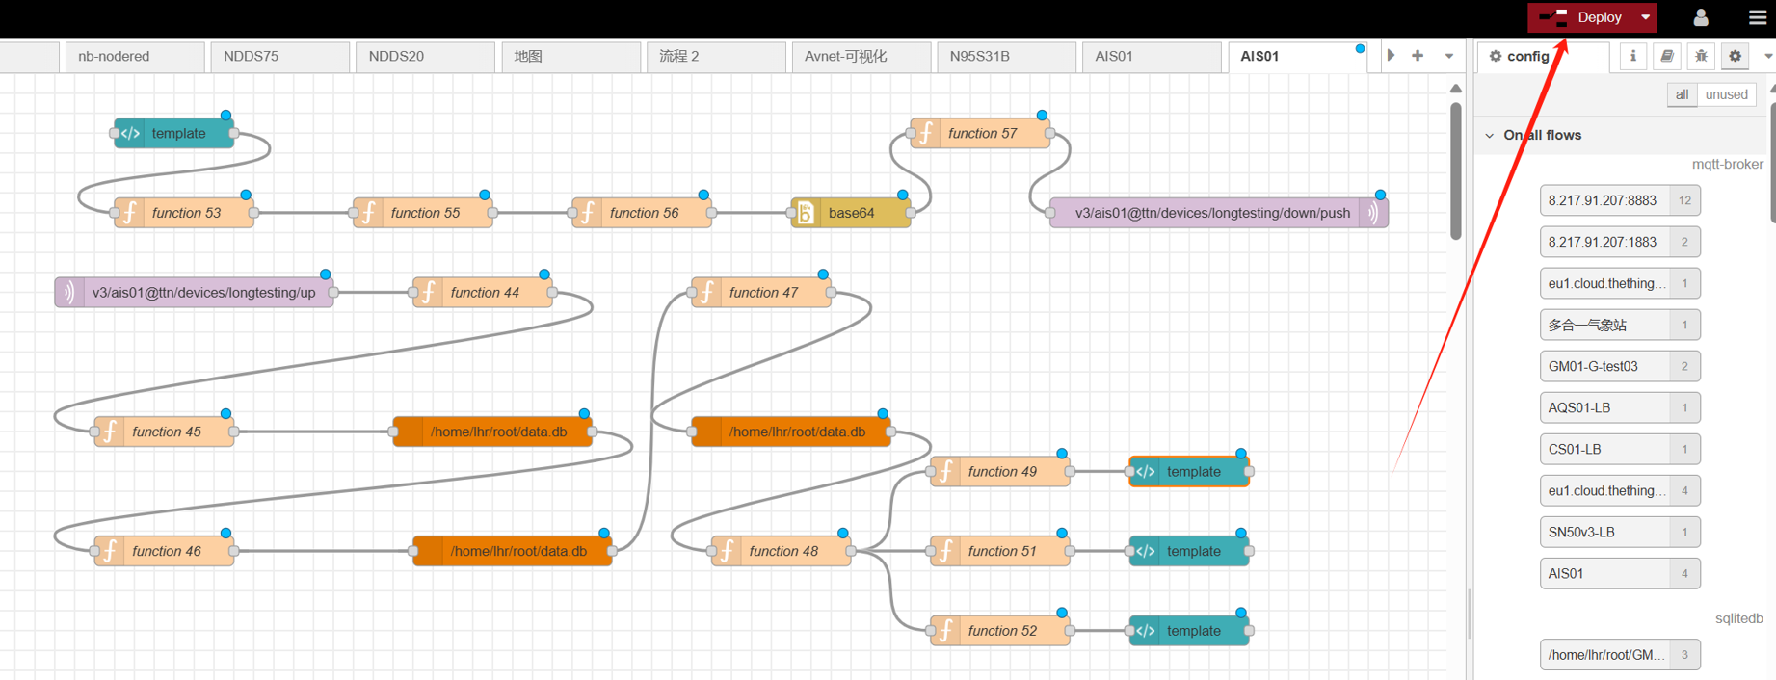This screenshot has height=680, width=1776.
Task: Select the 8.217.91.207:1883 broker config
Action: pyautogui.click(x=1620, y=242)
